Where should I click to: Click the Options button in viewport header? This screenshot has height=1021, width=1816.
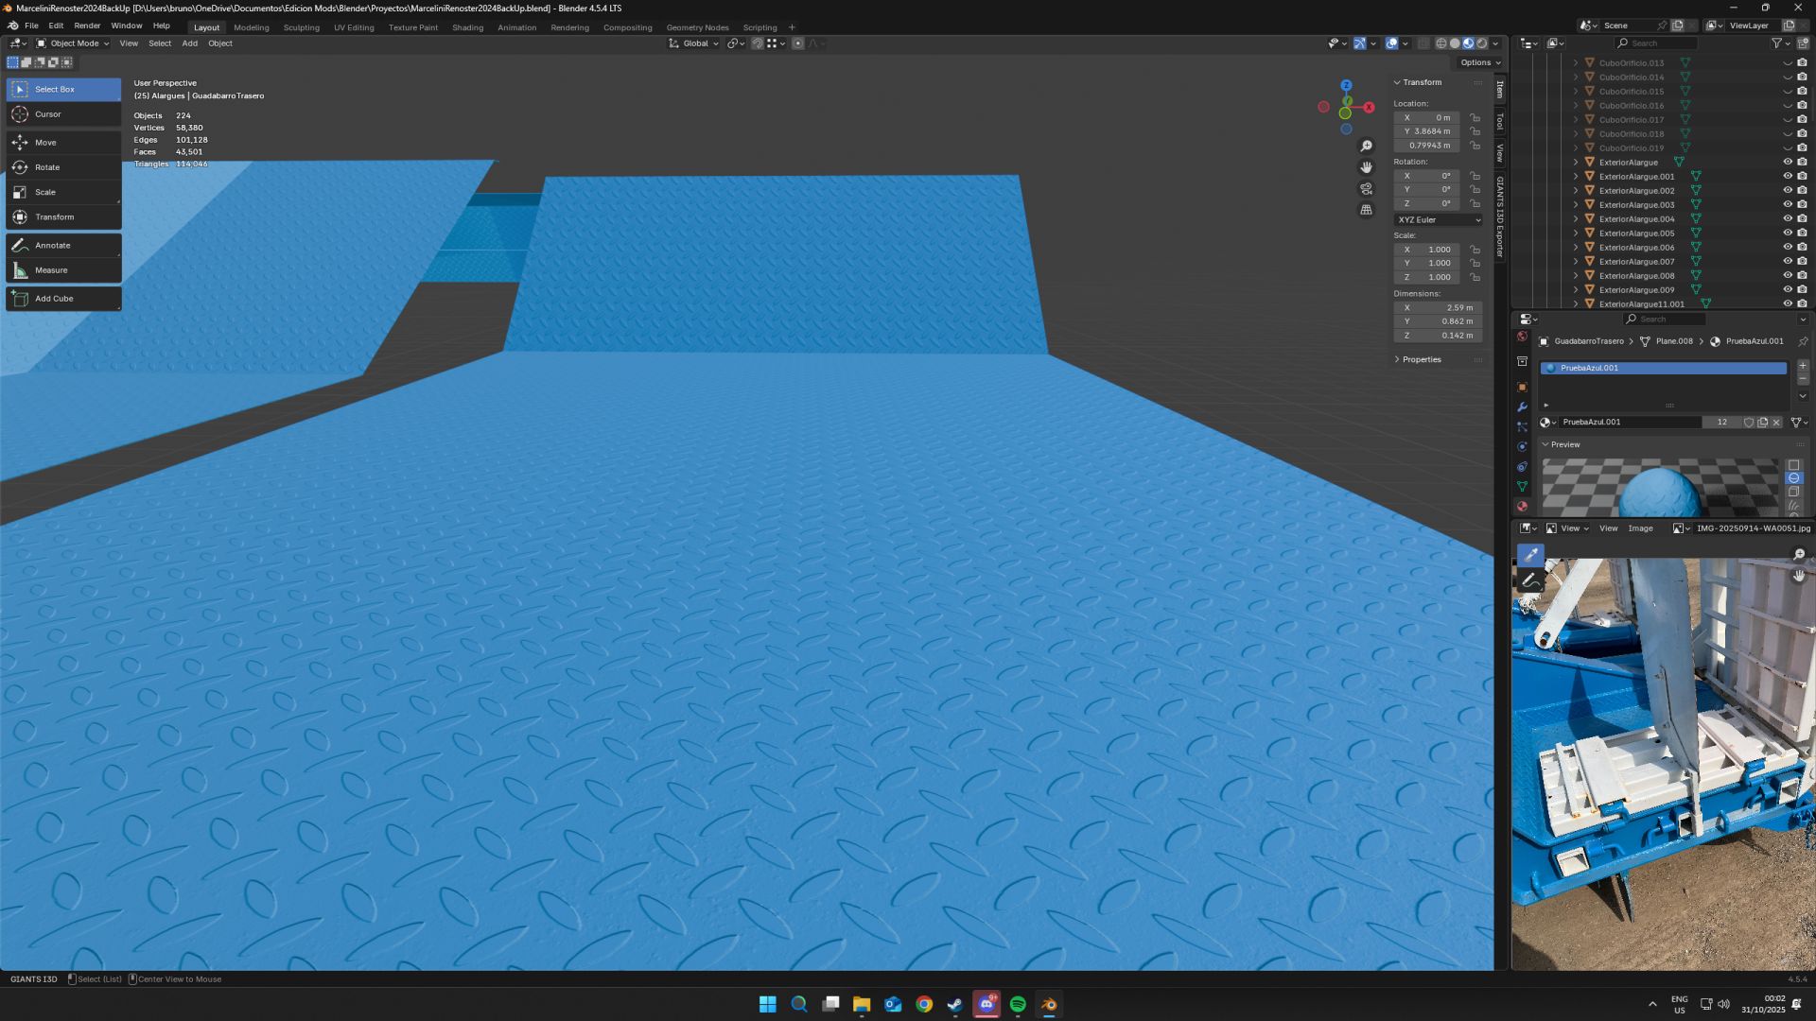point(1479,62)
